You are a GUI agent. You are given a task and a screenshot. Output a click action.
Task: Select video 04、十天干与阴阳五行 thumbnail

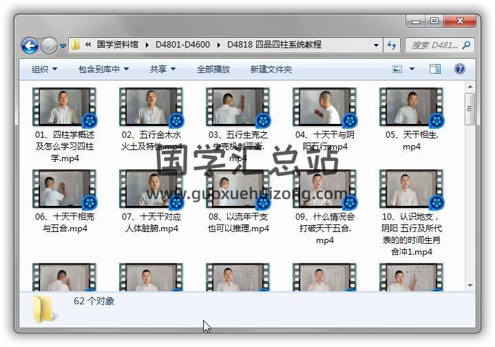(x=325, y=107)
